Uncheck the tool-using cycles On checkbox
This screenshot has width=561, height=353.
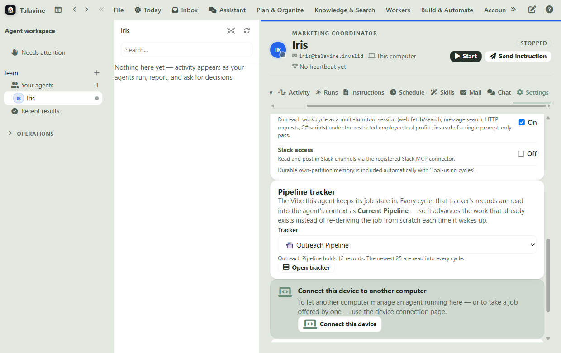522,122
